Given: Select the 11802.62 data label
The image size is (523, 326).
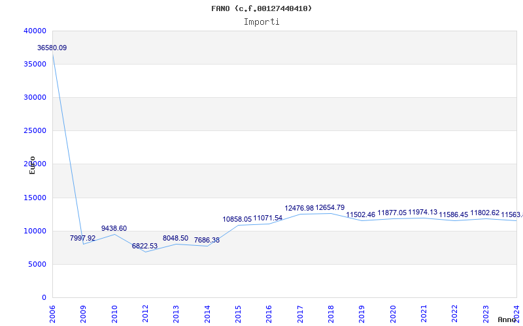Looking at the screenshot, I should pos(484,213).
